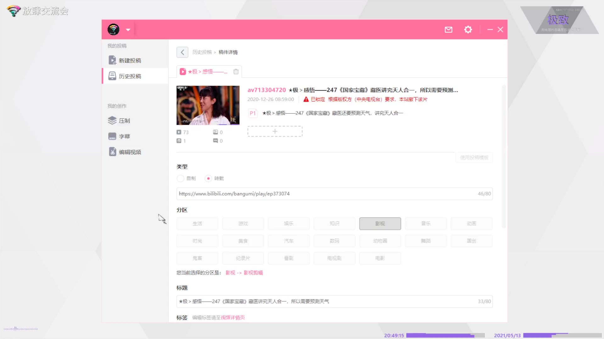
Task: Click the 编辑视频 scissors icon
Action: coord(112,152)
